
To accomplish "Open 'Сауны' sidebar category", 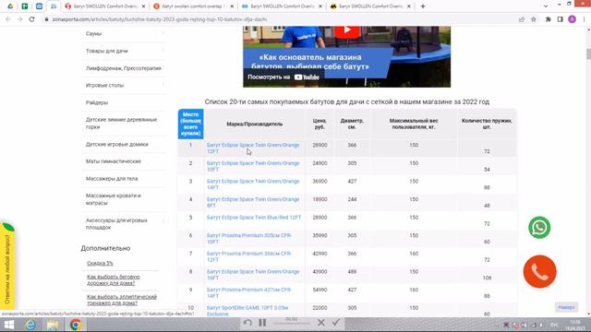I will pyautogui.click(x=93, y=33).
